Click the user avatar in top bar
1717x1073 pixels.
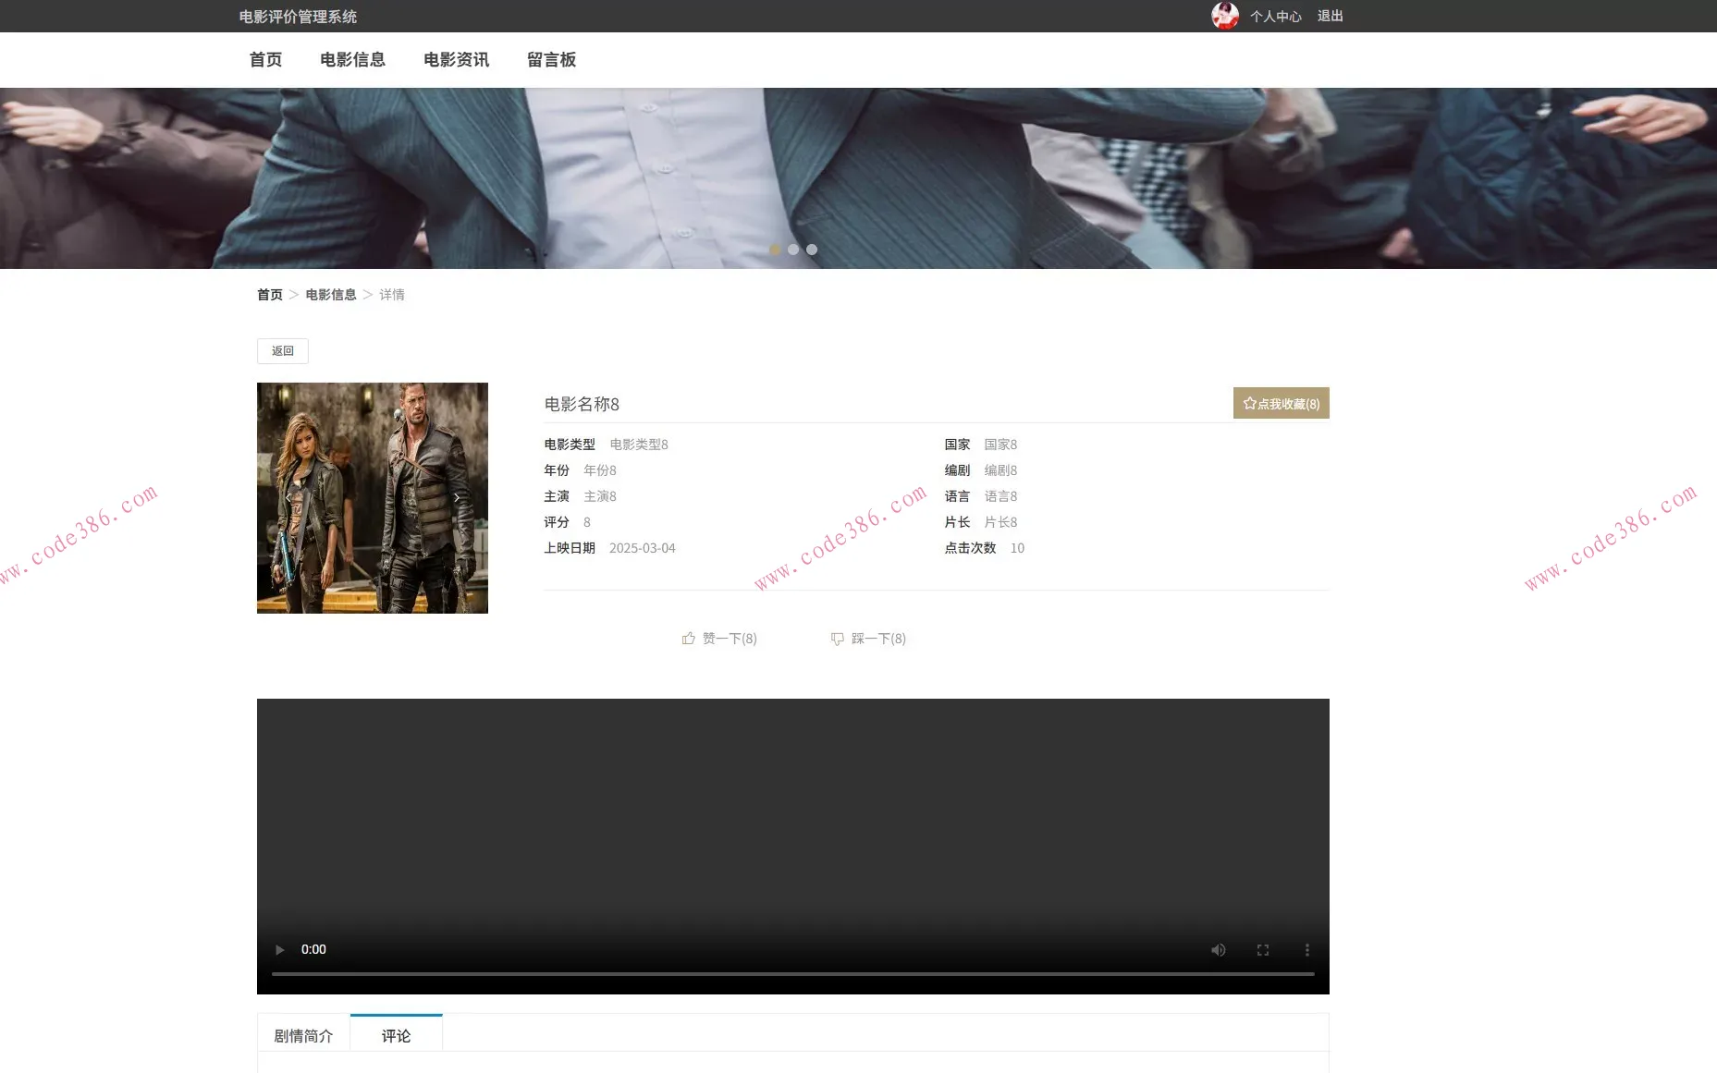pos(1225,16)
